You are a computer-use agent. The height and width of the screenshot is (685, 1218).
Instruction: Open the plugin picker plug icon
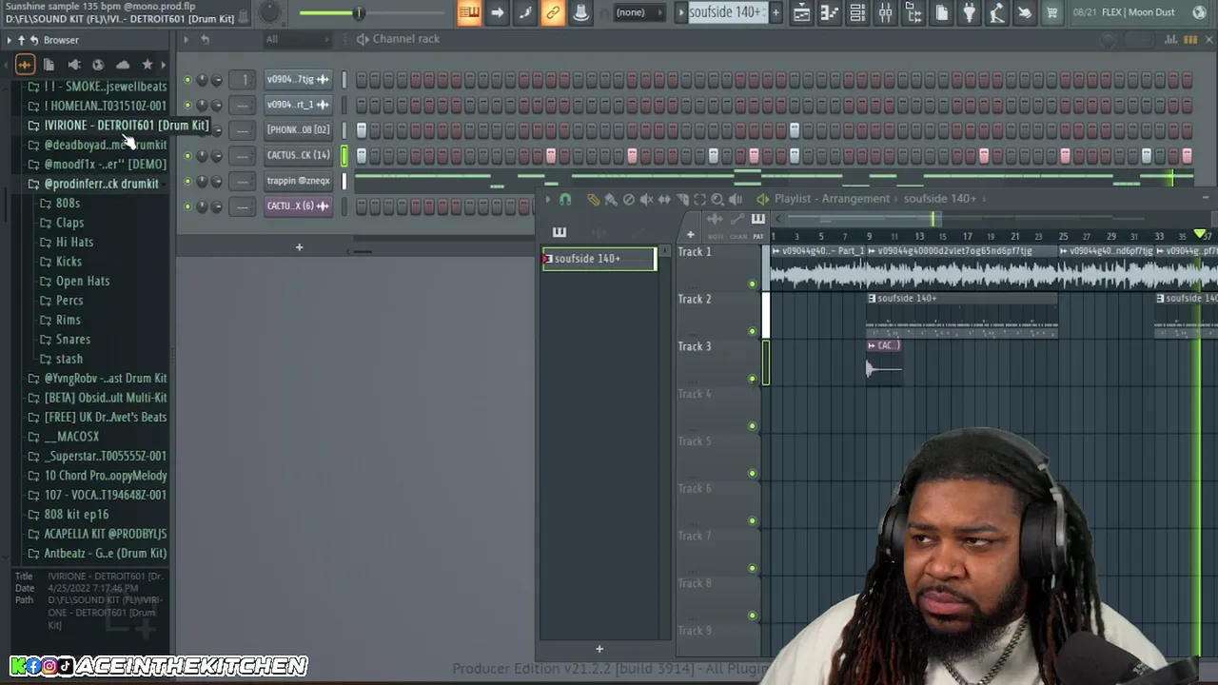click(969, 12)
